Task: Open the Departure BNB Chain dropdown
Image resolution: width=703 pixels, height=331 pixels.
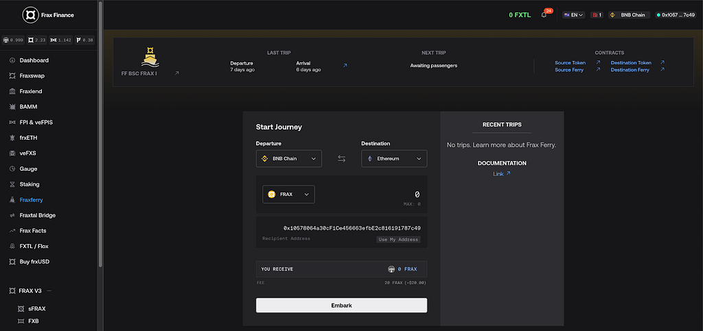Action: pos(289,158)
